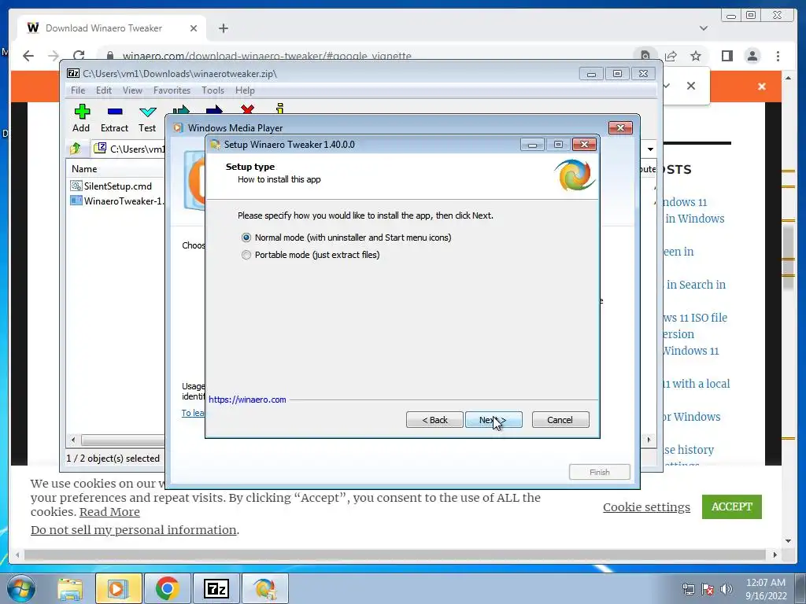Image resolution: width=806 pixels, height=604 pixels.
Task: Click the Back button in setup
Action: pos(434,420)
